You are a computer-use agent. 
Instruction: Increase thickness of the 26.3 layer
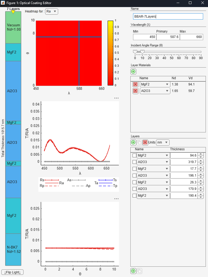click(x=201, y=181)
